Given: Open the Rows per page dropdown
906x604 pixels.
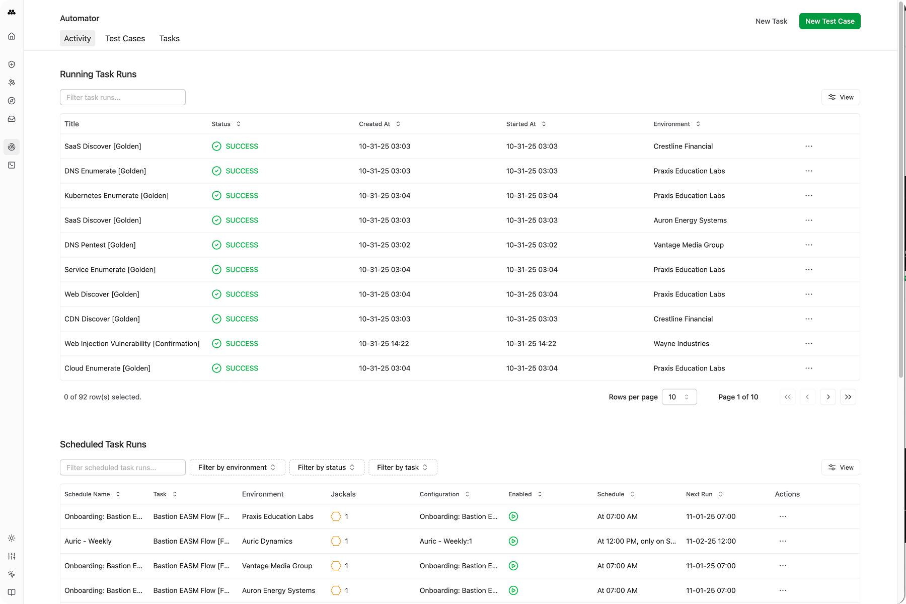Looking at the screenshot, I should 679,397.
